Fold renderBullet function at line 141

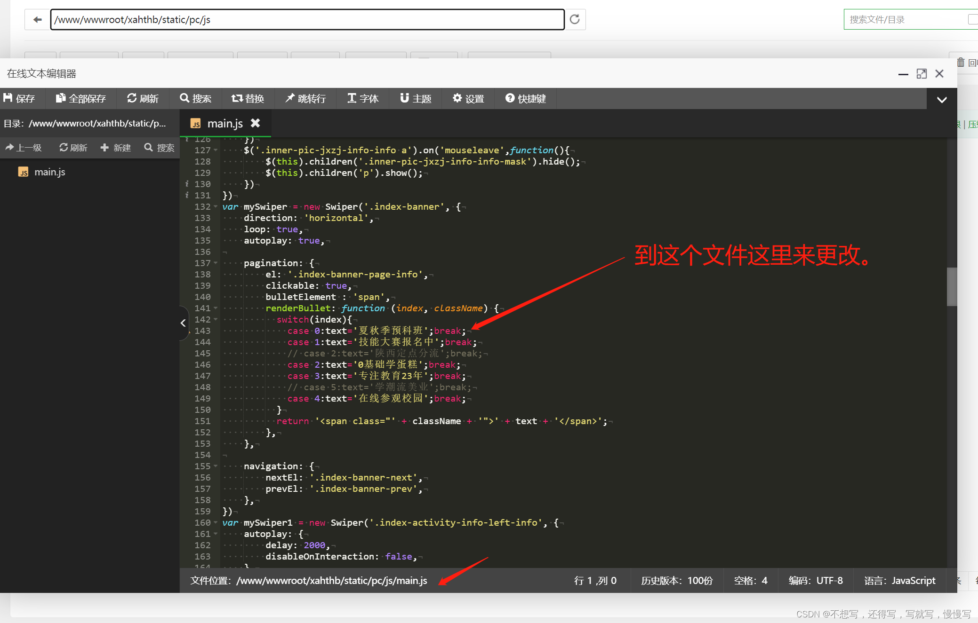(x=216, y=308)
